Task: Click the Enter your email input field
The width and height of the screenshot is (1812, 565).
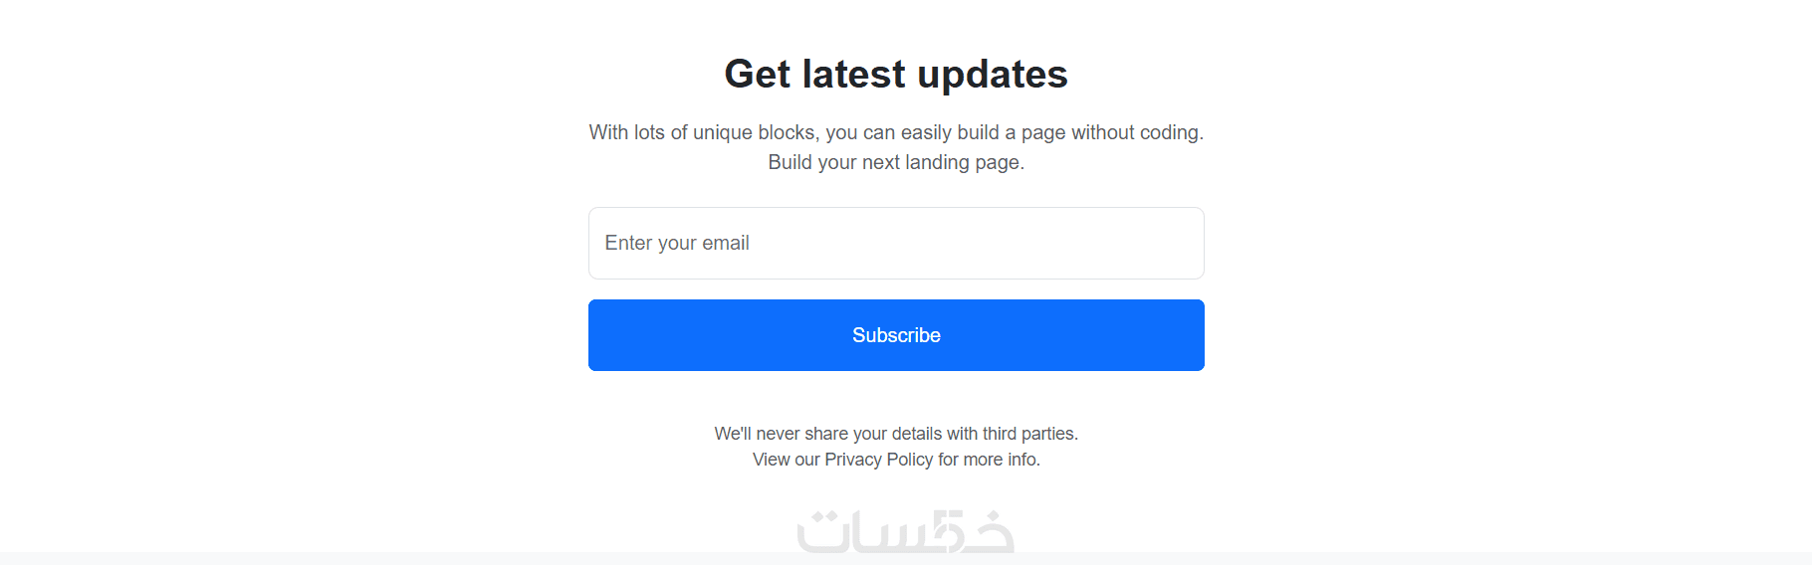Action: click(x=896, y=243)
